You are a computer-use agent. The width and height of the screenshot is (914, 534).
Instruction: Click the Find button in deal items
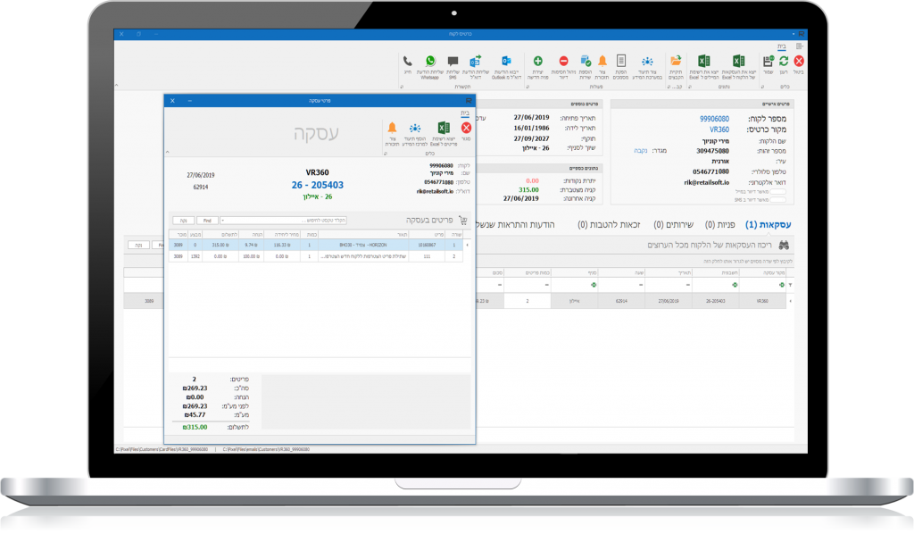point(207,221)
